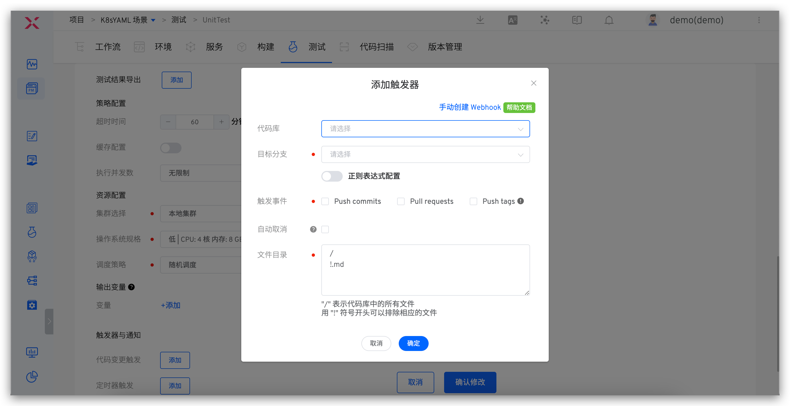Select the download icon in the top bar

pyautogui.click(x=480, y=20)
